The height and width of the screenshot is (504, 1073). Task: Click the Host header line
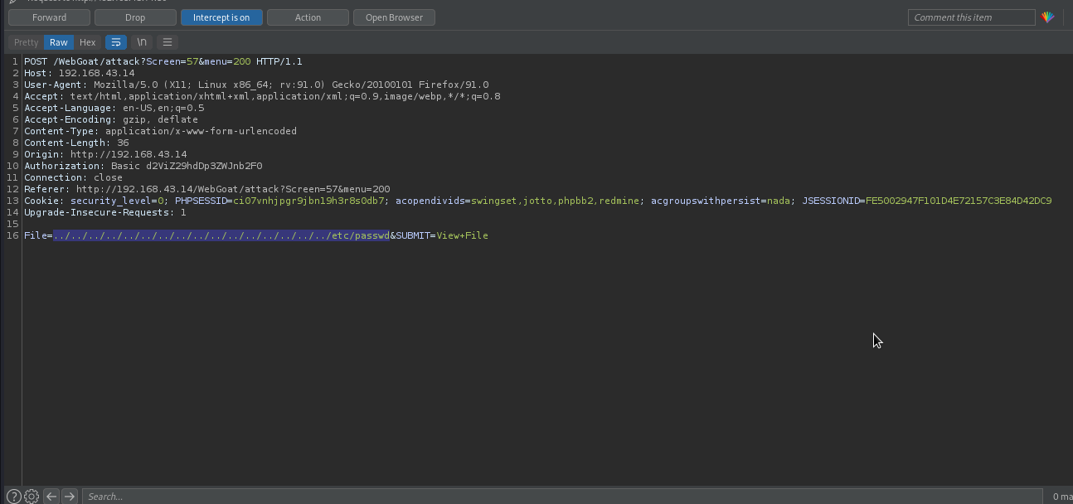tap(79, 73)
